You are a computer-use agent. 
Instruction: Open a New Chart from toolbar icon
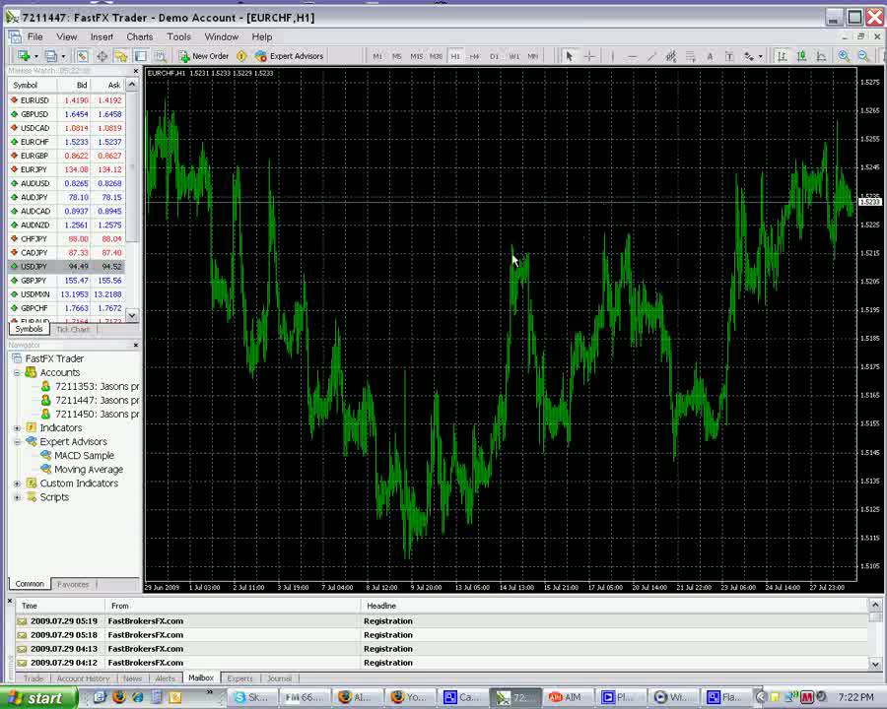point(24,56)
